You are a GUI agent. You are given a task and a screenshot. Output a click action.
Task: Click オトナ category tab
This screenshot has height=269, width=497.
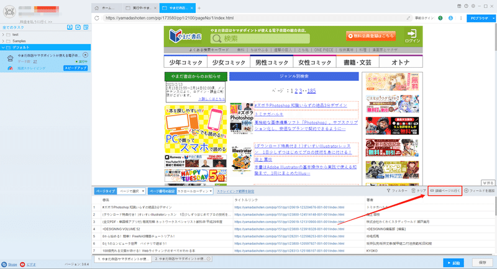point(401,62)
